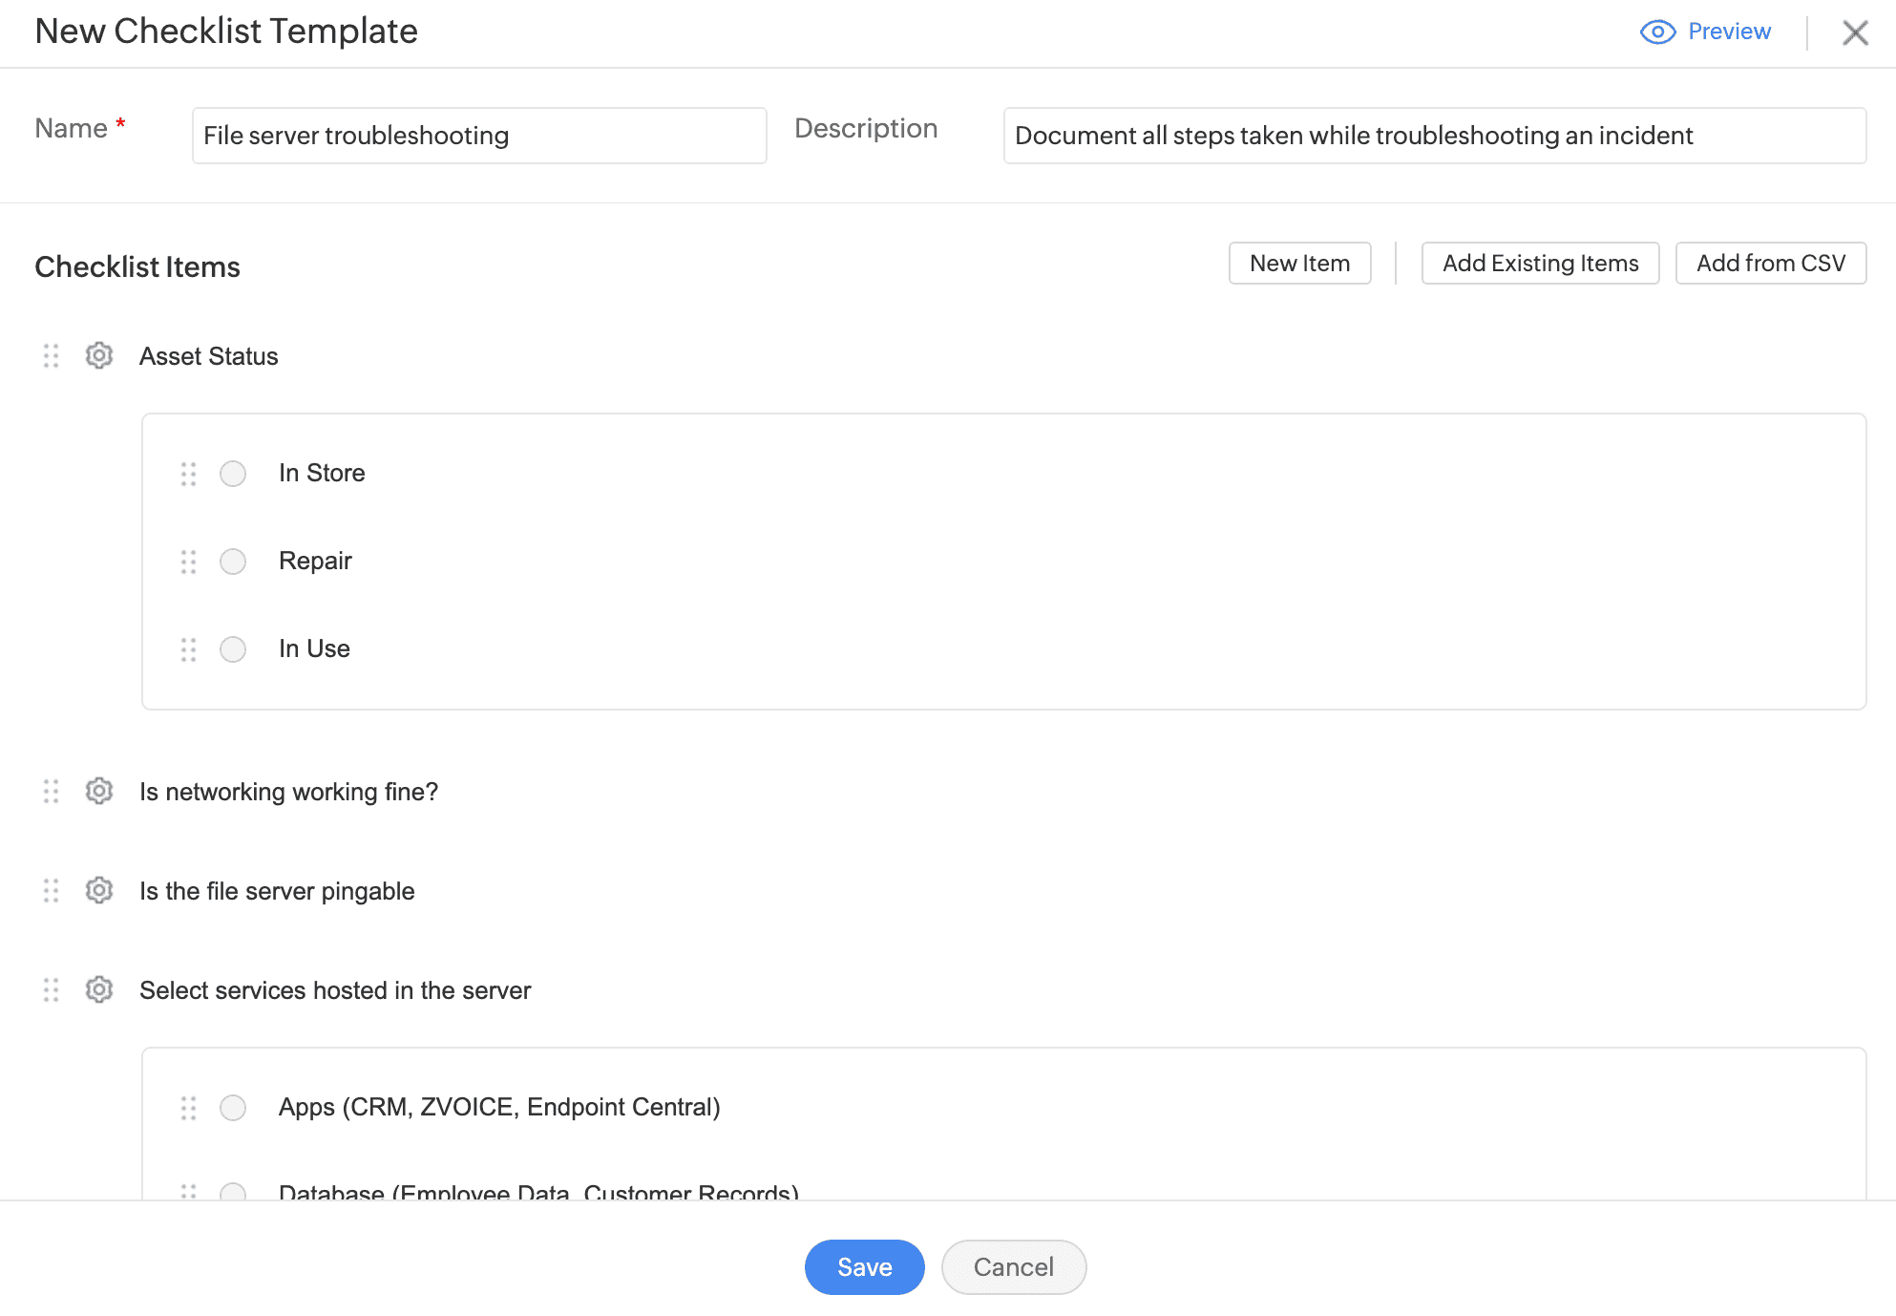This screenshot has width=1896, height=1316.
Task: Click the Description input field
Action: coord(1434,136)
